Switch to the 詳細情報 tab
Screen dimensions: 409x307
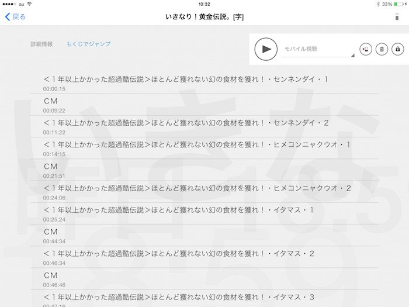coord(41,44)
